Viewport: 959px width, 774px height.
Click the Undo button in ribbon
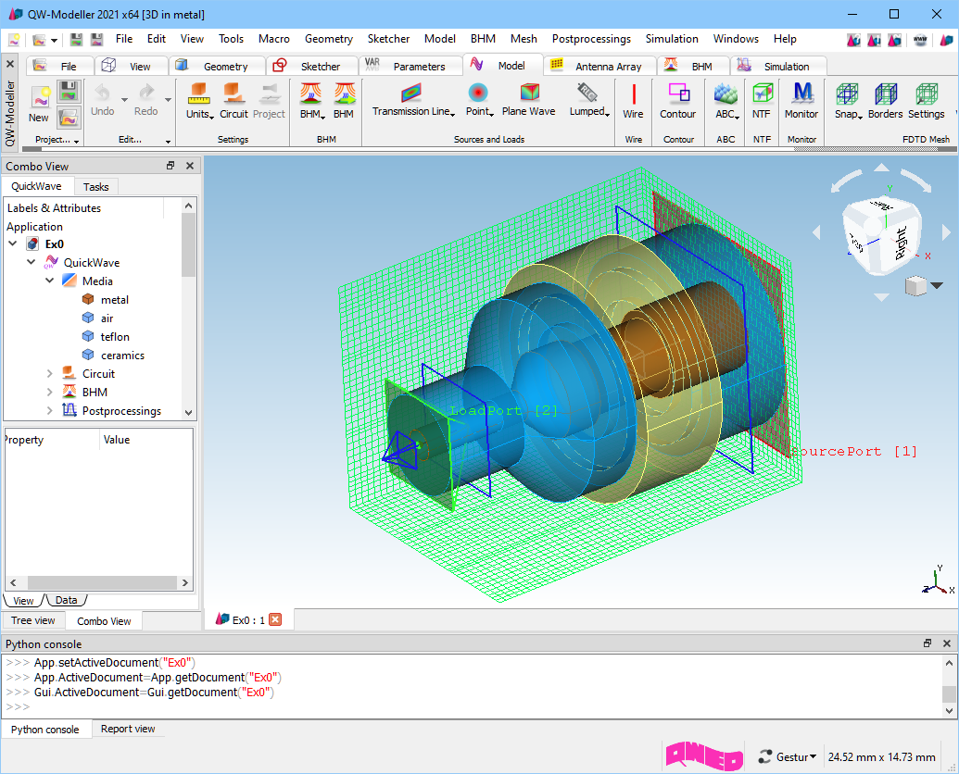click(102, 101)
